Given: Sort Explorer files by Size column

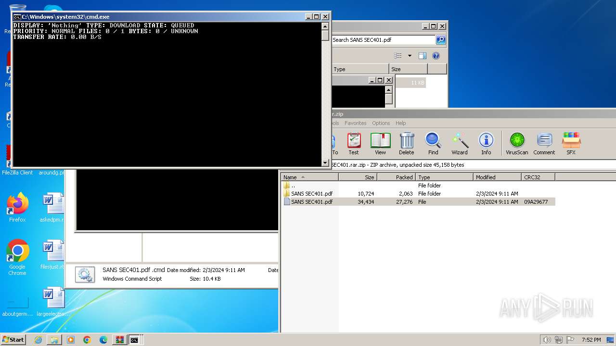Looking at the screenshot, I should click(x=408, y=69).
